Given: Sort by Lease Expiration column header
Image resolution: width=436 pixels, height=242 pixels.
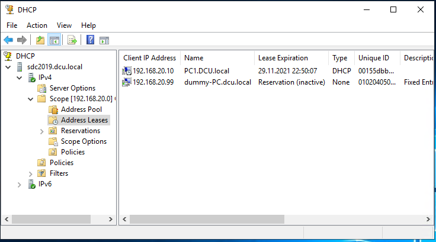Looking at the screenshot, I should [x=283, y=58].
